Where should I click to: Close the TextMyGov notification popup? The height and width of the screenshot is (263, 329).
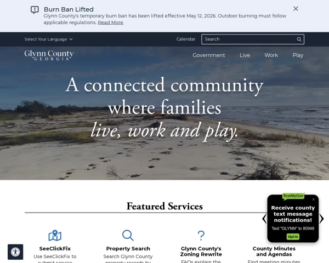click(x=314, y=199)
